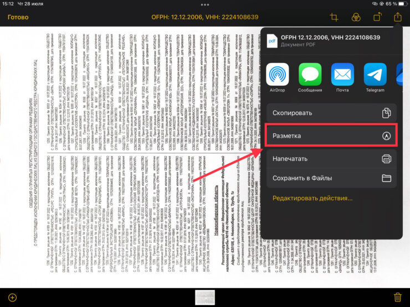The height and width of the screenshot is (307, 410).
Task: Add a new scan with plus icon
Action: (13, 297)
